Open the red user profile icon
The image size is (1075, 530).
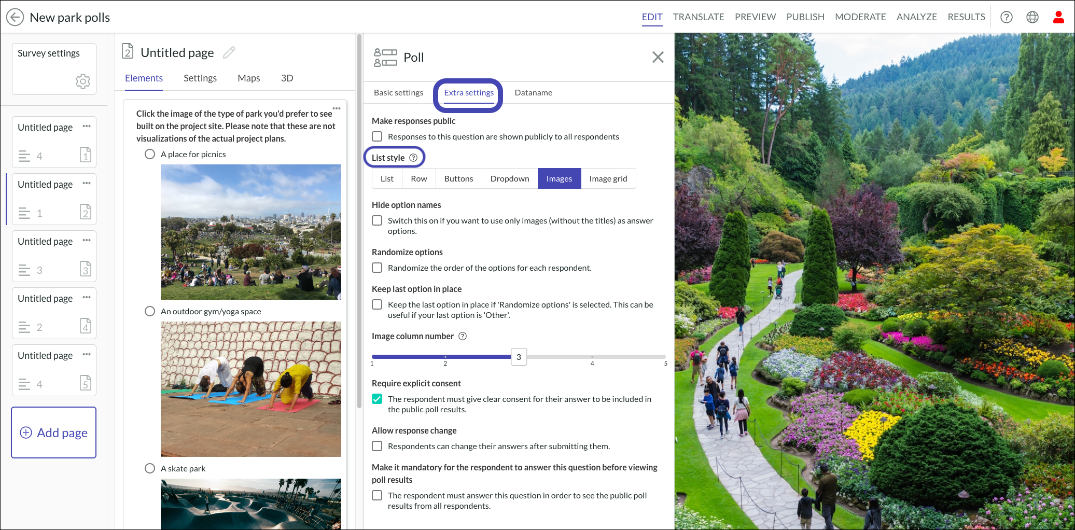pyautogui.click(x=1058, y=17)
